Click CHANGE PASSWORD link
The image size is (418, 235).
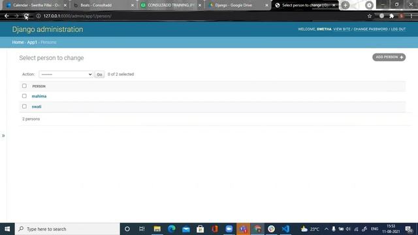[370, 29]
